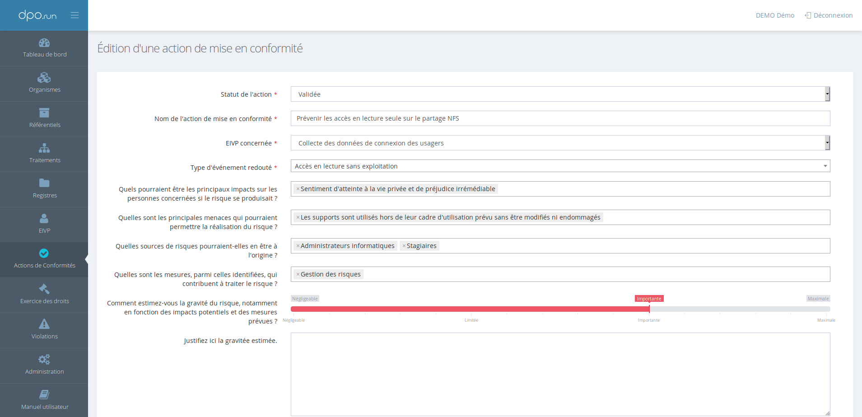Click the Déconnexion link
862x417 pixels.
point(829,15)
